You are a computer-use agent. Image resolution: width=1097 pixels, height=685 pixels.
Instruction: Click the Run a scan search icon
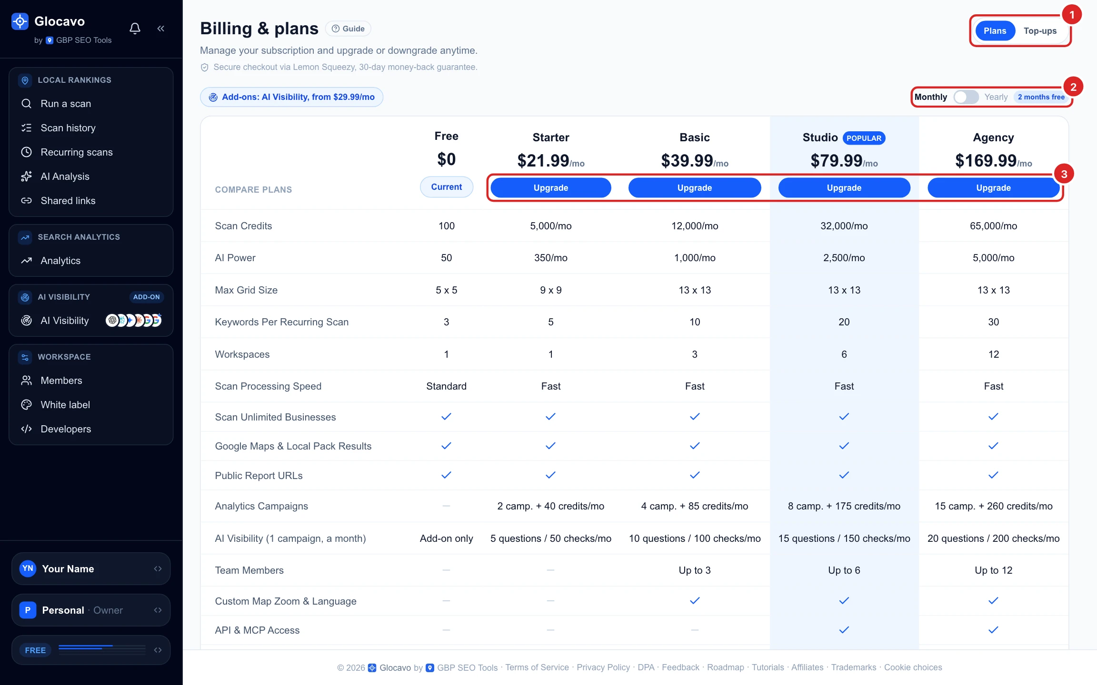[27, 104]
